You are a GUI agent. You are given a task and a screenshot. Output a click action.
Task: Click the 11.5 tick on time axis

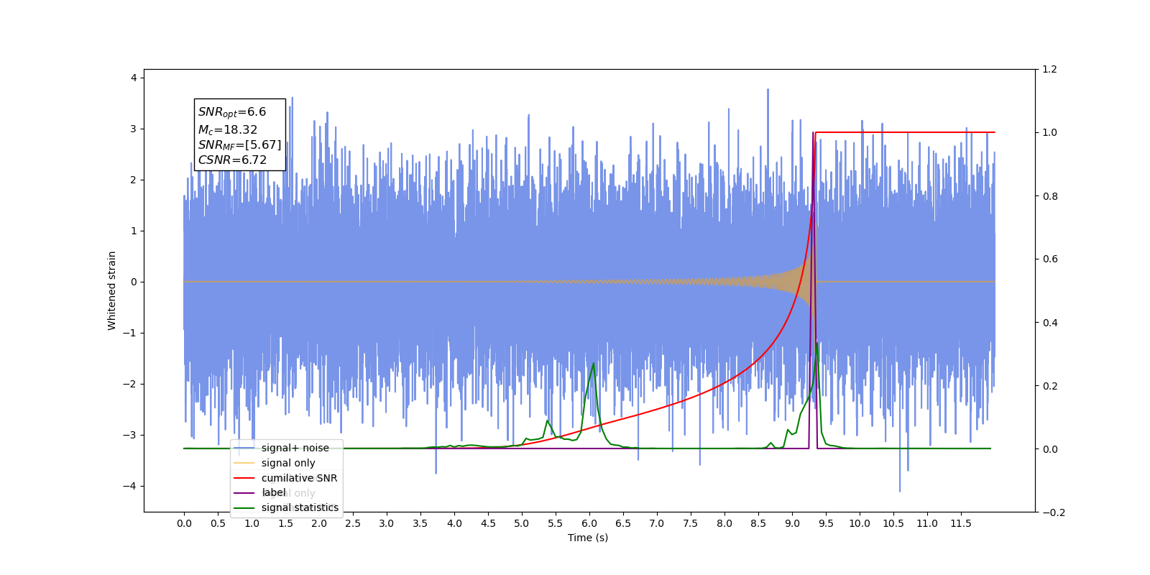tap(961, 523)
